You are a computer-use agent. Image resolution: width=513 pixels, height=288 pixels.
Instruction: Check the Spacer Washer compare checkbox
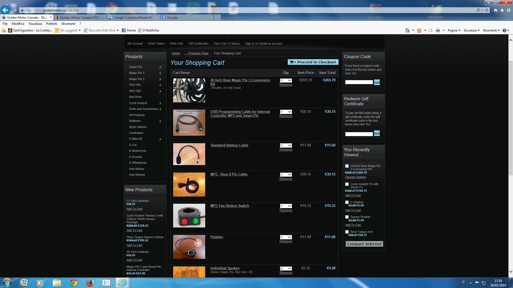tap(347, 217)
